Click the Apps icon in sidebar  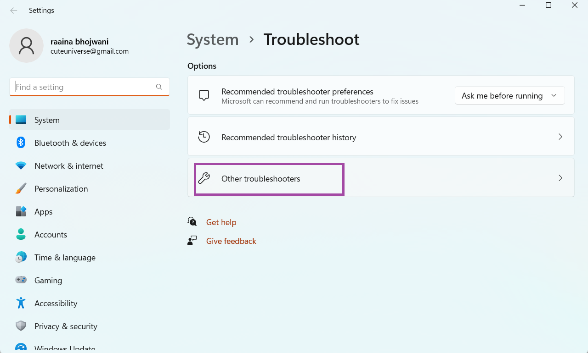[x=21, y=212]
